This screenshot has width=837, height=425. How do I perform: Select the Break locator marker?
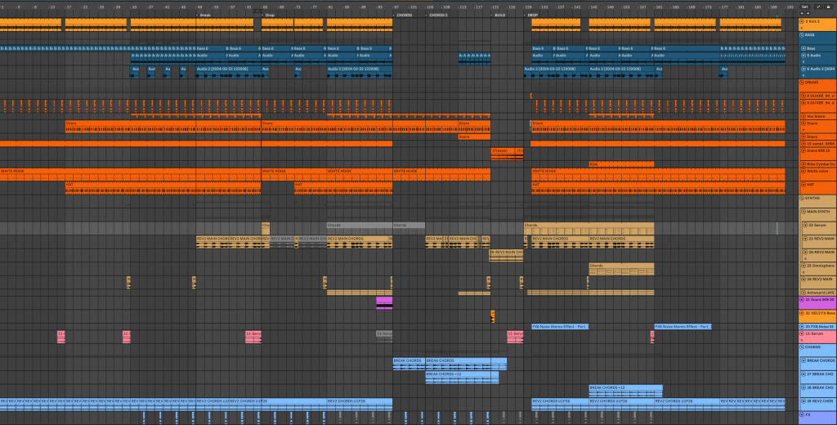click(204, 15)
